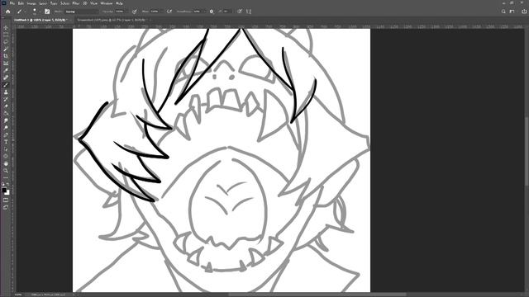
Task: Open the Search magnifier icon top right
Action: 503,12
